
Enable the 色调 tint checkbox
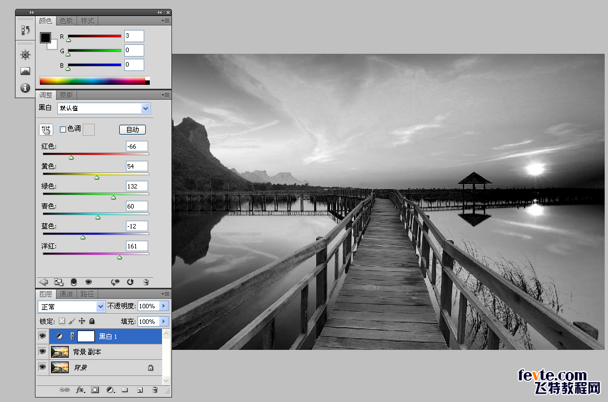pyautogui.click(x=63, y=129)
